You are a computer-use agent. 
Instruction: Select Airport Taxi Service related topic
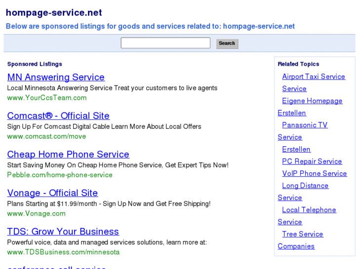coord(314,77)
